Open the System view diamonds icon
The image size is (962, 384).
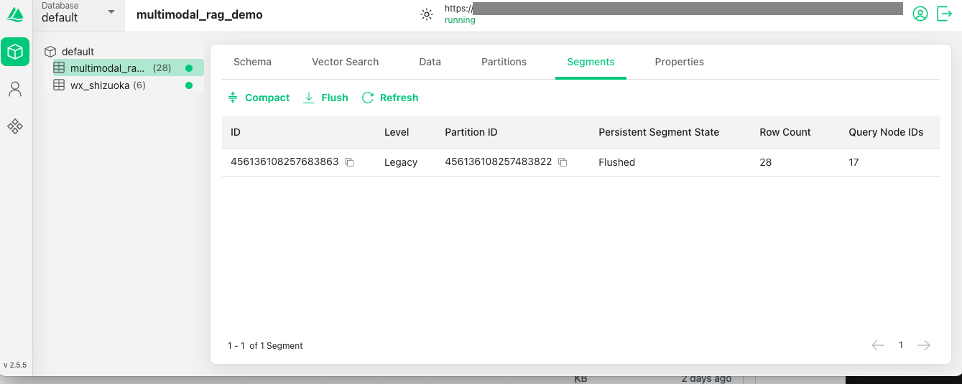15,126
